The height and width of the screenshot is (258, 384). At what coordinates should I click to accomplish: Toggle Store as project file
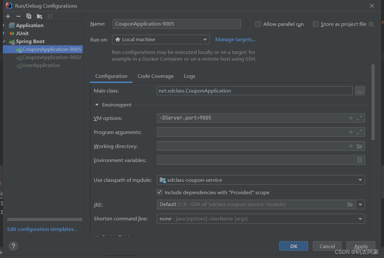coord(316,24)
